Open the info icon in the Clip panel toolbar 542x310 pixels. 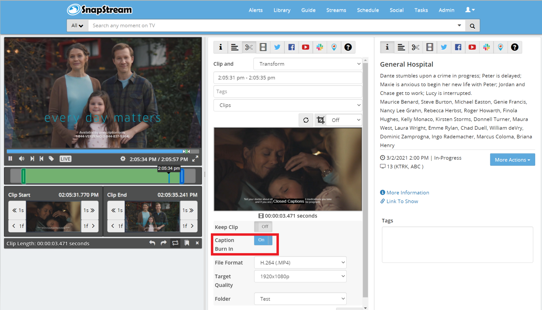pos(221,47)
